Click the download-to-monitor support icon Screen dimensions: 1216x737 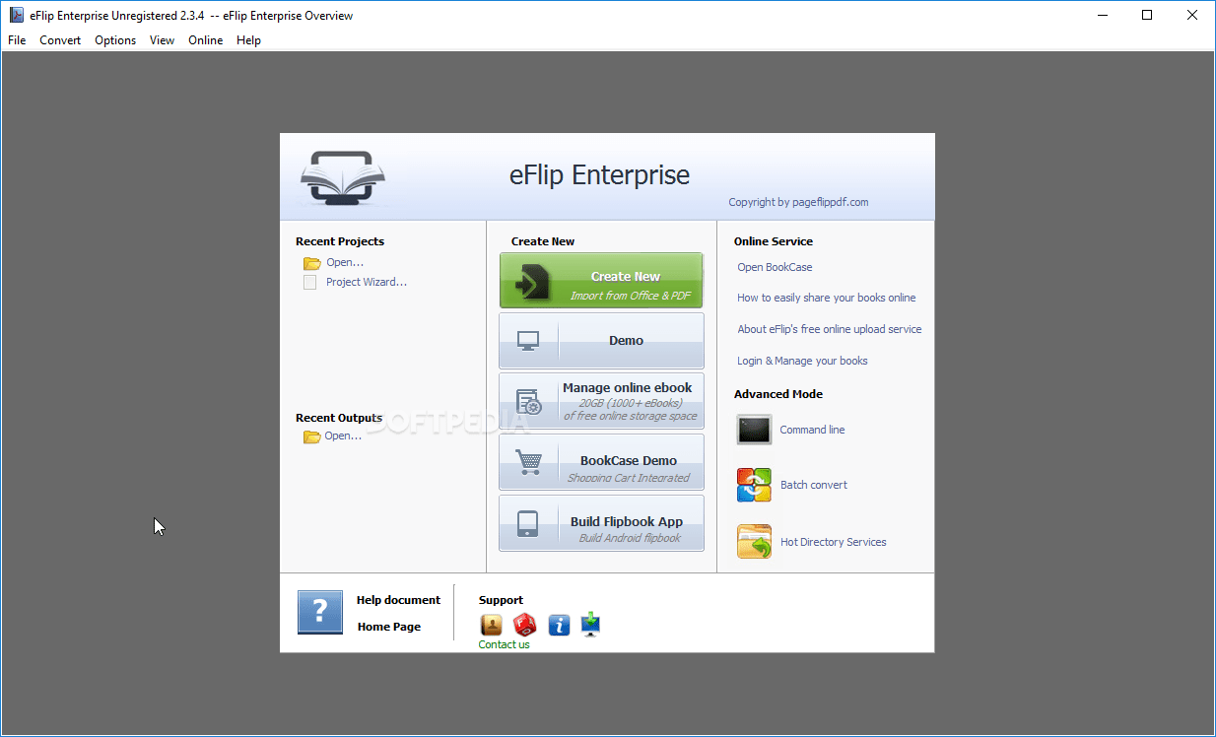tap(590, 625)
